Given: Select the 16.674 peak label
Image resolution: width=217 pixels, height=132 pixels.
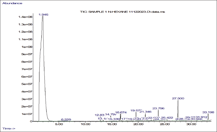Looking at the screenshot, I should tap(121, 112).
